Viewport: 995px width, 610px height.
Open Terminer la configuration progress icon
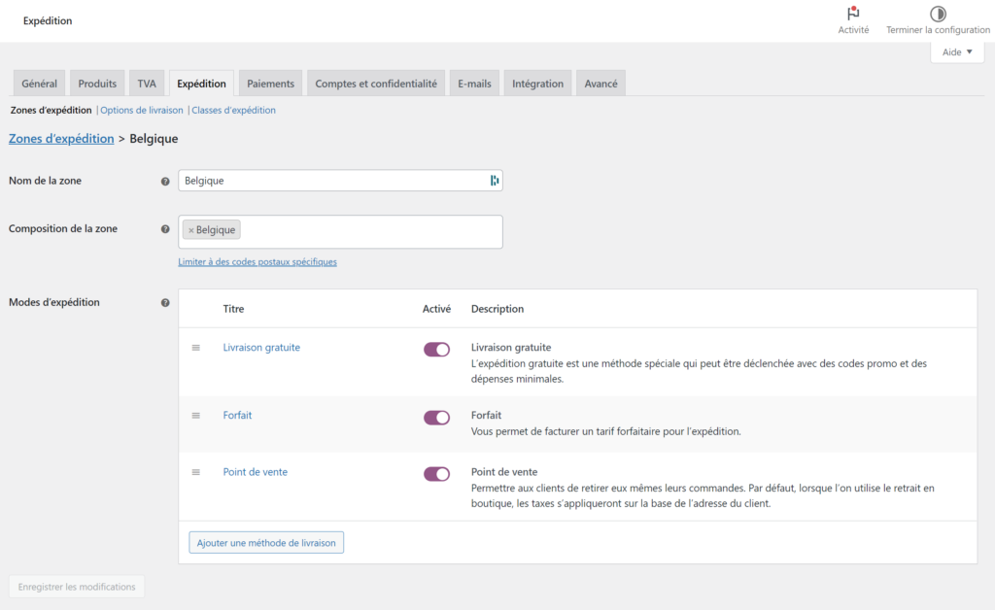938,14
